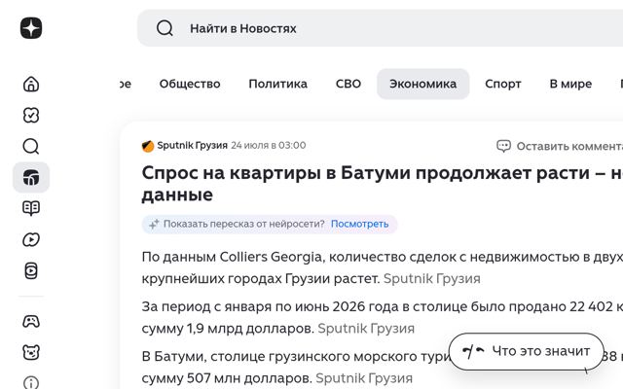Click the sparkle neural summary icon
The image size is (623, 389).
tap(154, 225)
